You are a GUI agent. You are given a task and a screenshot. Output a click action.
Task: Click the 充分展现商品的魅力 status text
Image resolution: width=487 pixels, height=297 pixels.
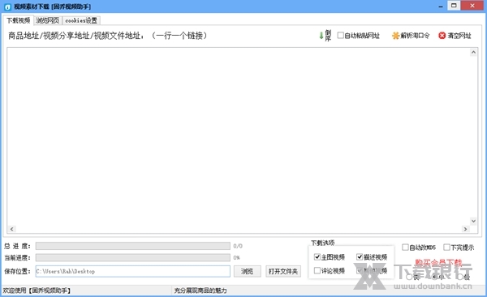[200, 291]
